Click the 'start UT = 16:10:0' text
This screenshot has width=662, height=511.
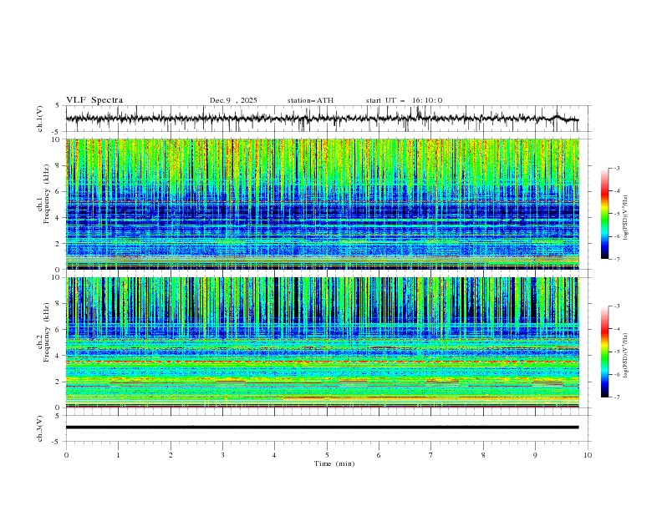coord(404,100)
